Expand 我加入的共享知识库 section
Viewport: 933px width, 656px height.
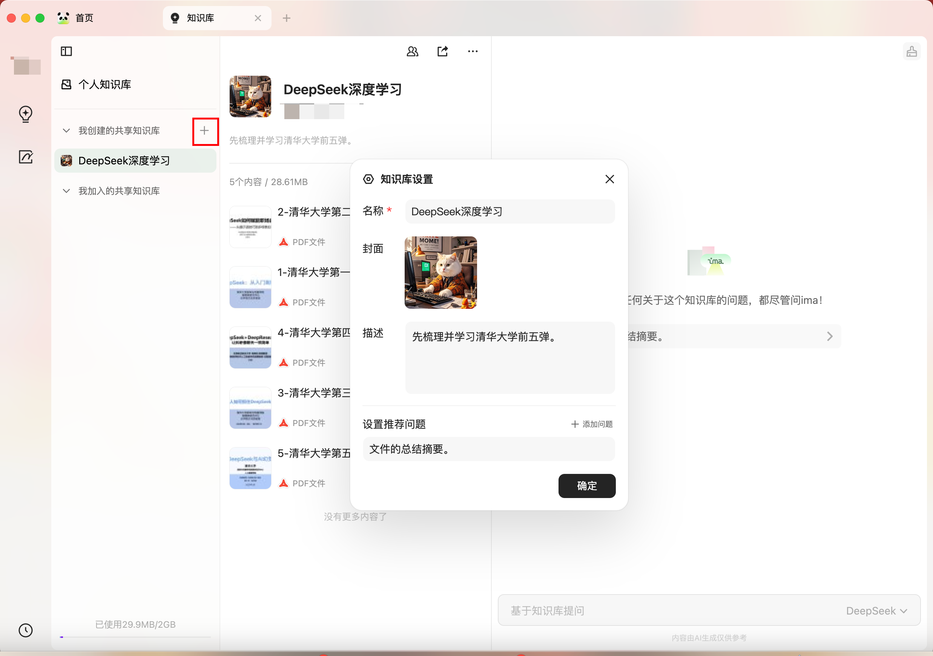(x=66, y=191)
